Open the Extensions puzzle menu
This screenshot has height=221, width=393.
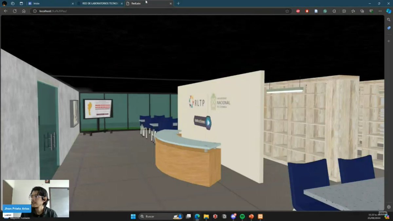[x=334, y=11]
